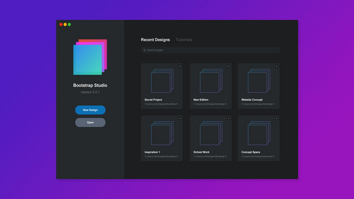Remove Website Concept from recent designs
This screenshot has height=199, width=354.
pos(277,66)
